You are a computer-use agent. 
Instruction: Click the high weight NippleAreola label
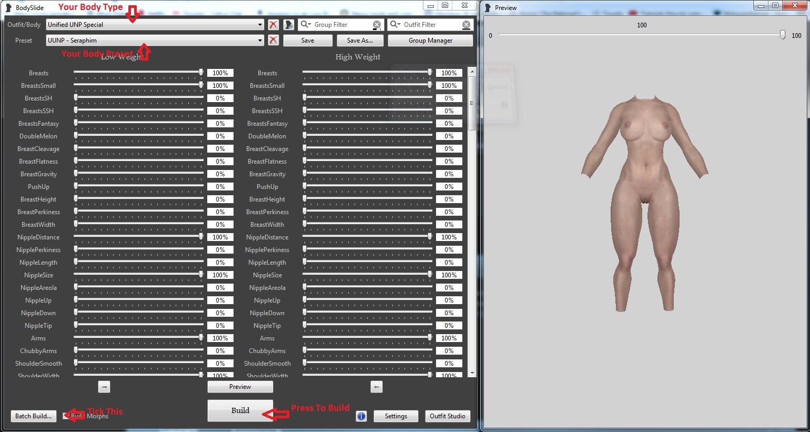coord(267,288)
